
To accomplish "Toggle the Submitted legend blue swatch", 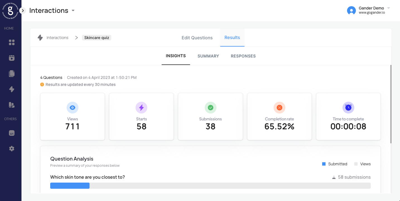I will pos(324,164).
